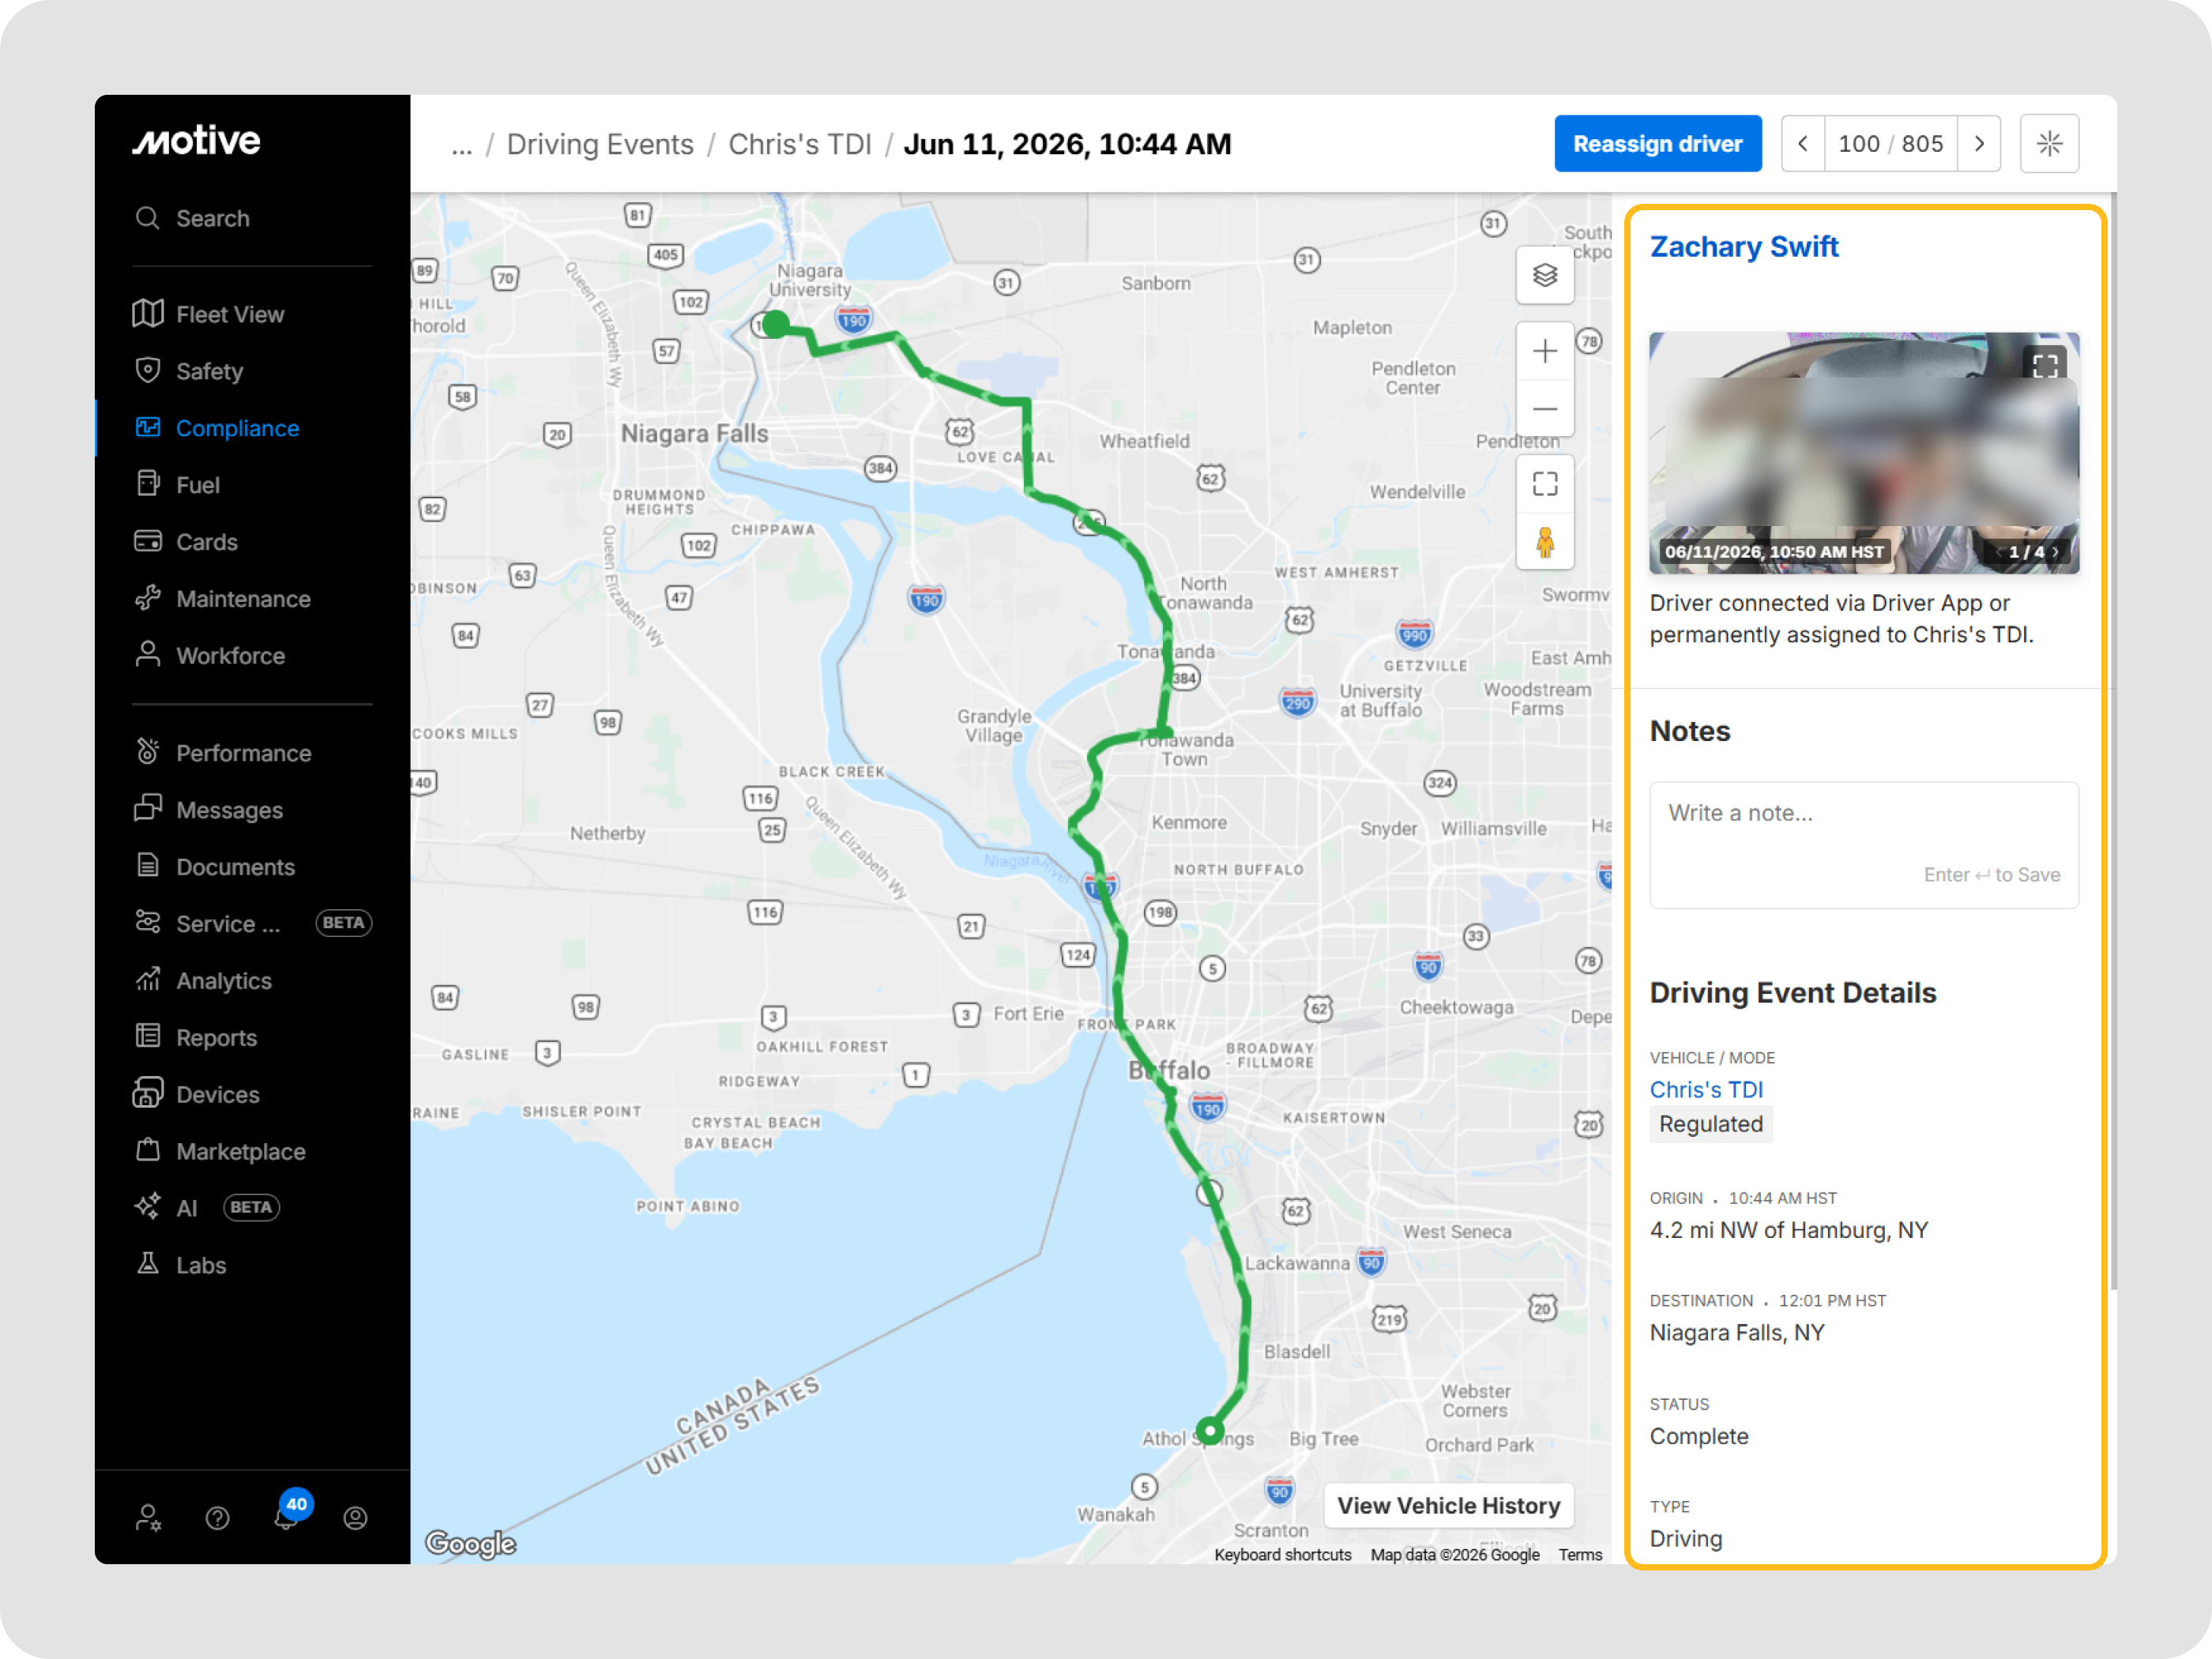This screenshot has width=2212, height=1659.
Task: Select the 'Niagara Falls, NY' destination text
Action: (1737, 1332)
